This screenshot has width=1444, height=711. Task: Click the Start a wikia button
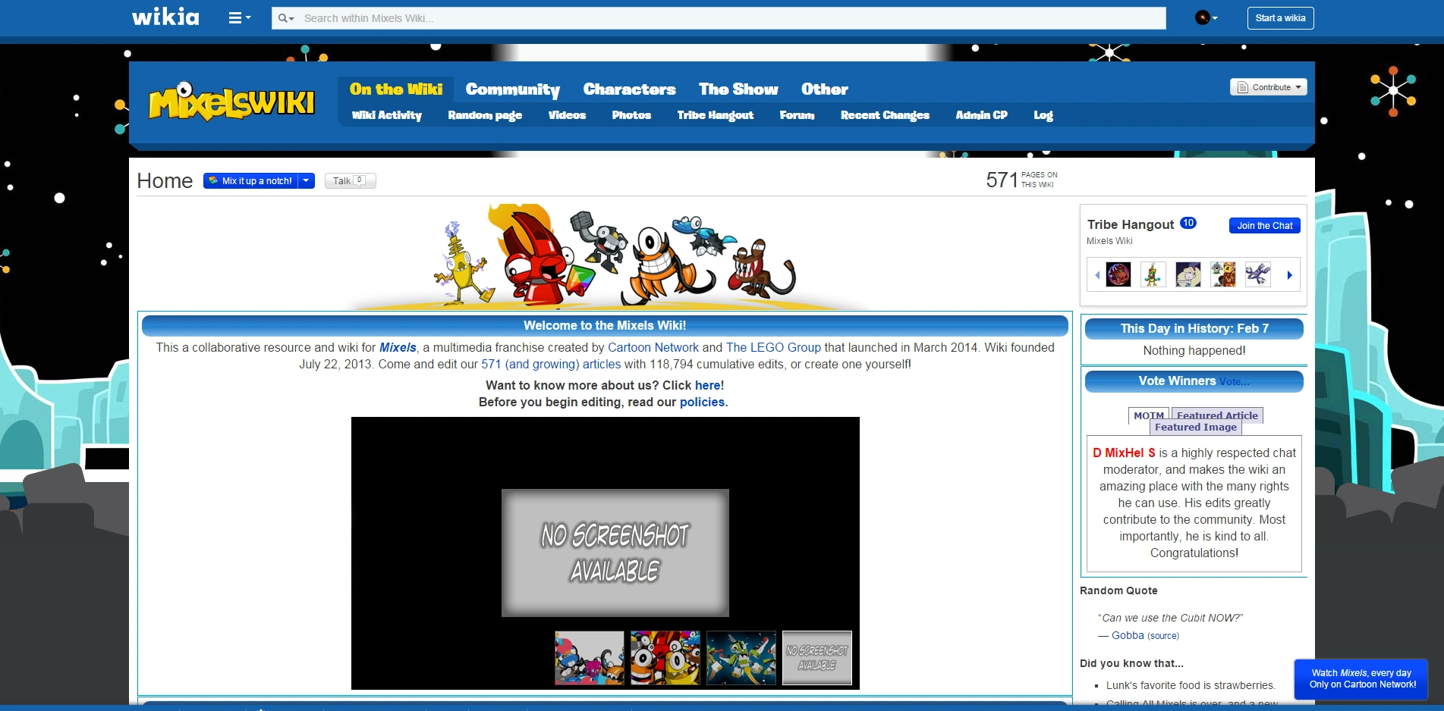tap(1280, 18)
